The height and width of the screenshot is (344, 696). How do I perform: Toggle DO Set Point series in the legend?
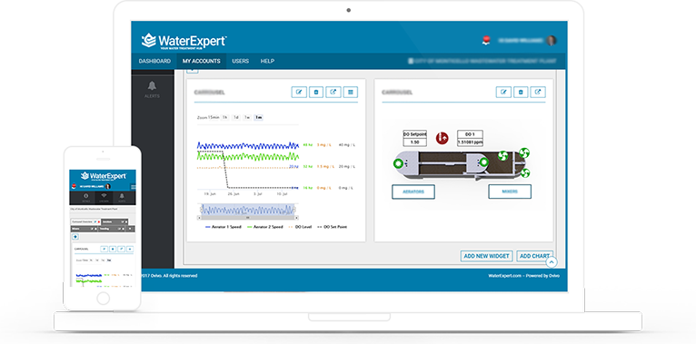pos(332,227)
